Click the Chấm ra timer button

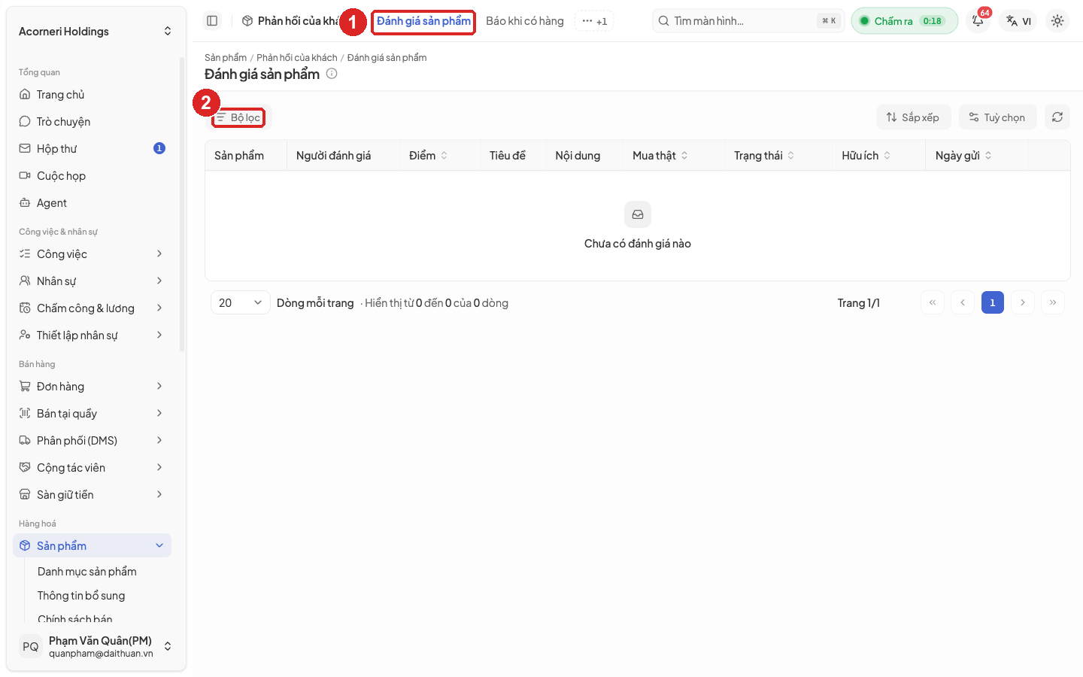pos(904,21)
